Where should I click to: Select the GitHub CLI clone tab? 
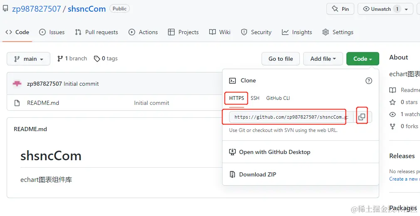tap(278, 98)
